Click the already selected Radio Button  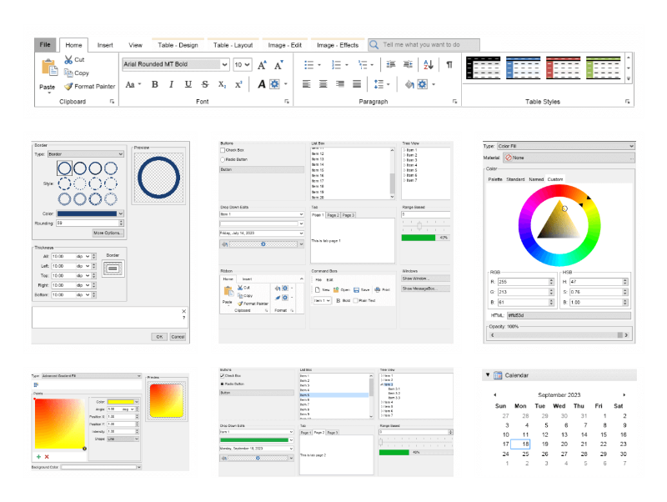tap(222, 384)
